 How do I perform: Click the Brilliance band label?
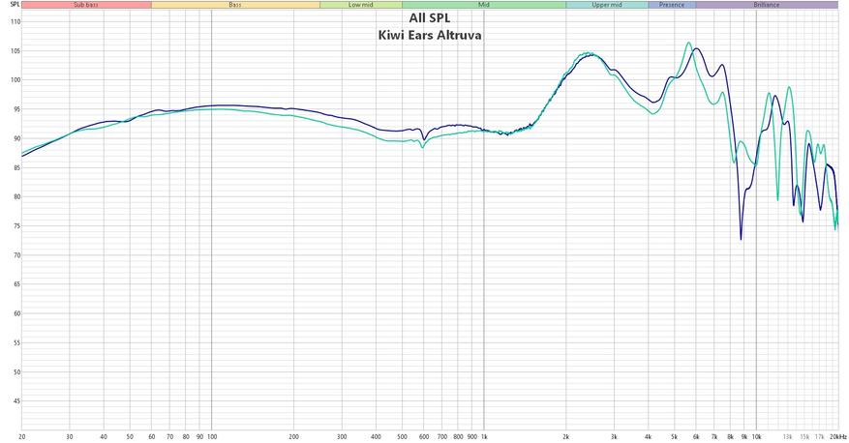click(x=767, y=5)
